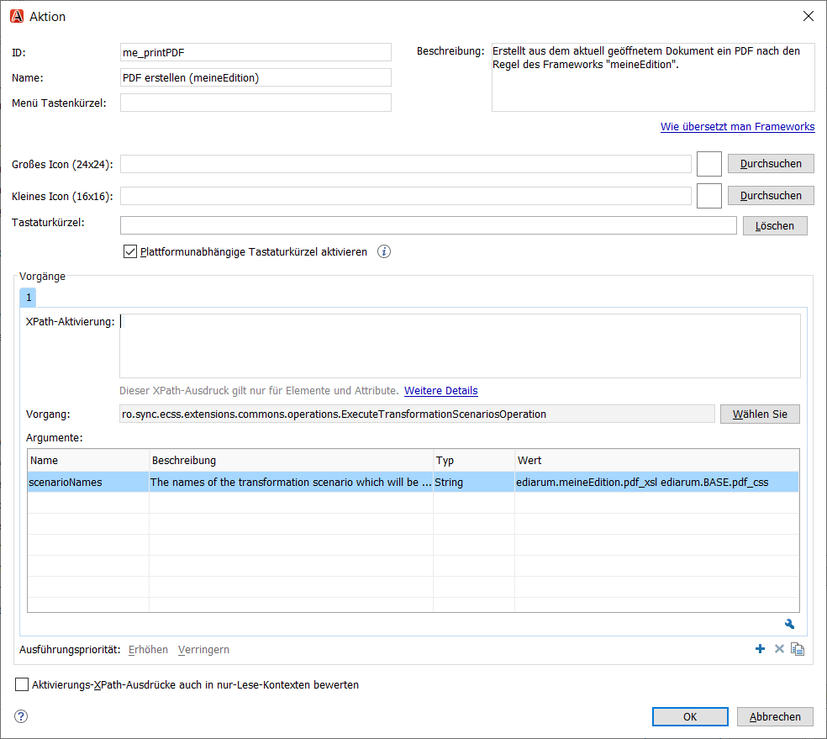Focus the XPath-Aktivierung text area
The width and height of the screenshot is (827, 739).
pos(460,346)
